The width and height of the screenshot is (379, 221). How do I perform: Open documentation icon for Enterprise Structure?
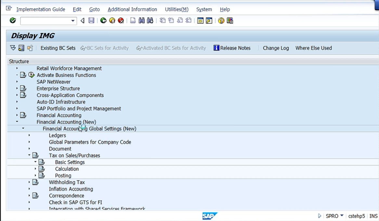(x=23, y=88)
